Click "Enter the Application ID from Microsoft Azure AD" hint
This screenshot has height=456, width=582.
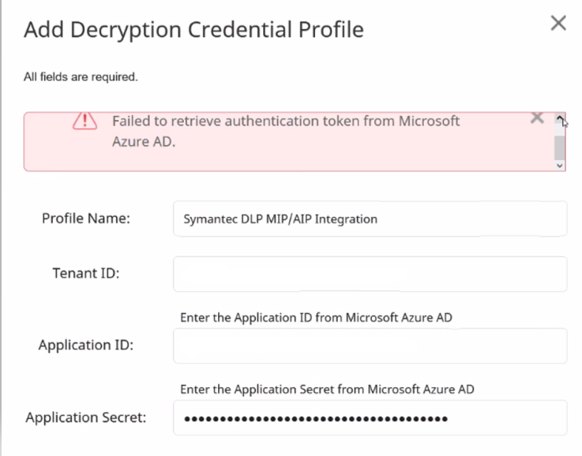(316, 318)
